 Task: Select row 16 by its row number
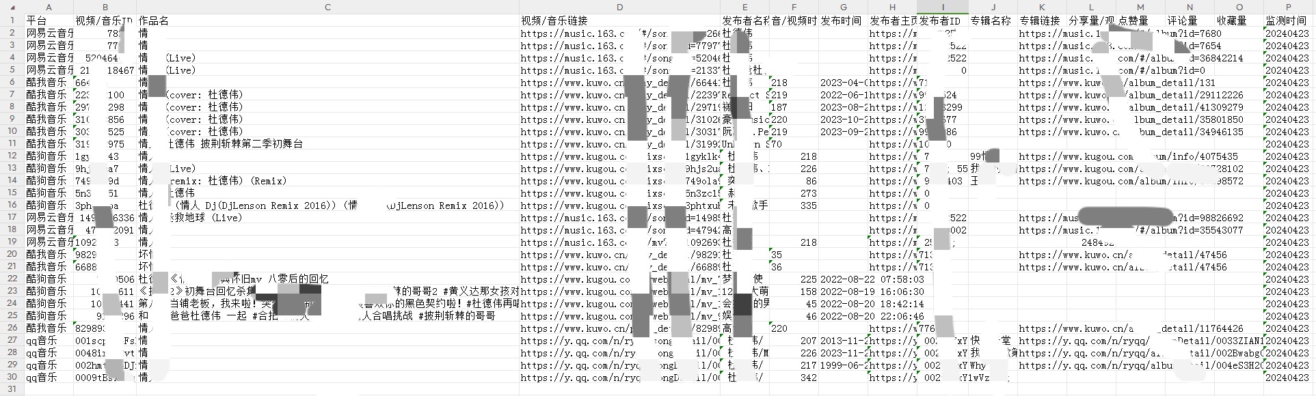pos(12,205)
